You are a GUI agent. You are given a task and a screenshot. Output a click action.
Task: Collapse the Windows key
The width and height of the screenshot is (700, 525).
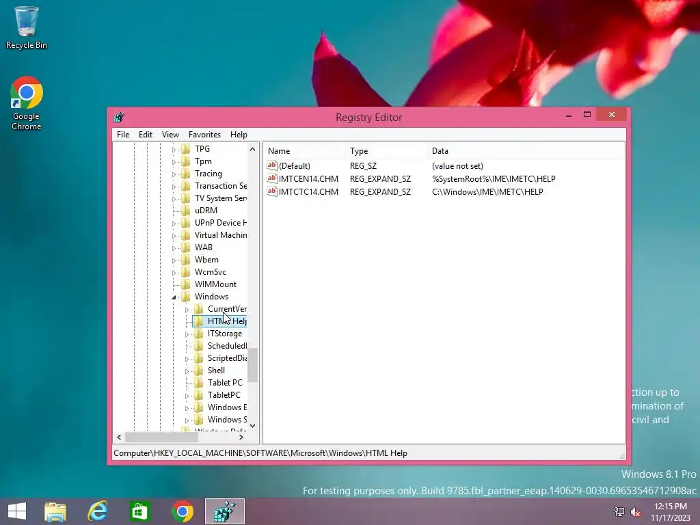(x=174, y=297)
